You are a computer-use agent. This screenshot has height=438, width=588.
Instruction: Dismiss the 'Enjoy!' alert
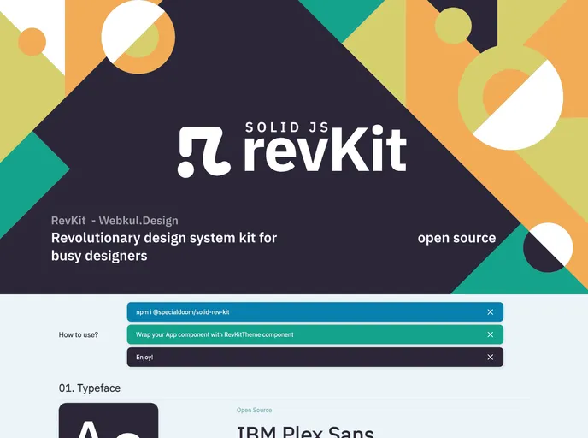tap(490, 358)
